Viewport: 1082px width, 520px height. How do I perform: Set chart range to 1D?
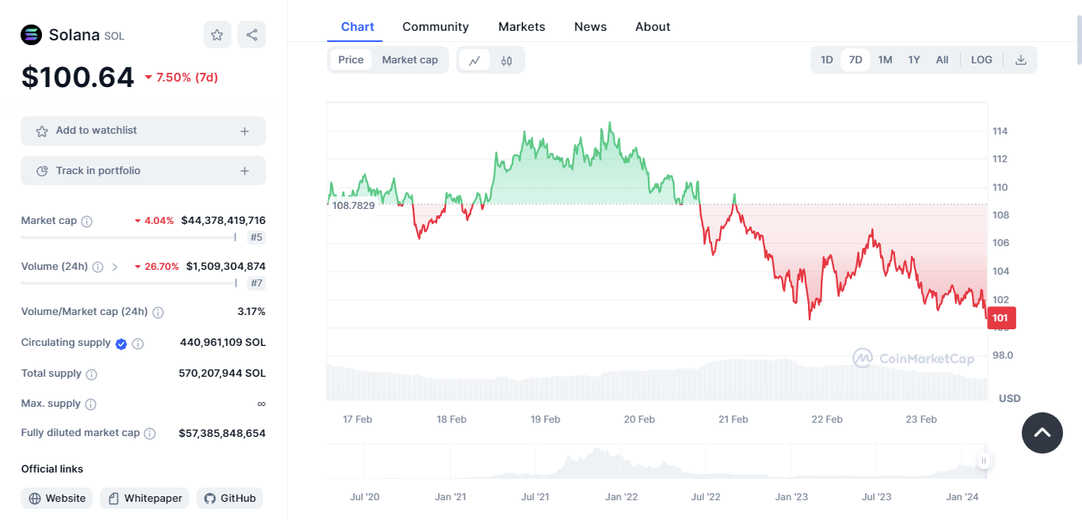(x=827, y=60)
